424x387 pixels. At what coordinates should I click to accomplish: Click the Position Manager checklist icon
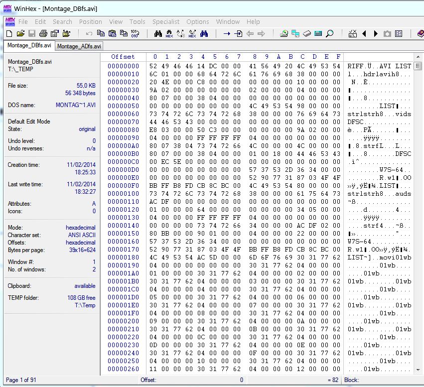353,33
